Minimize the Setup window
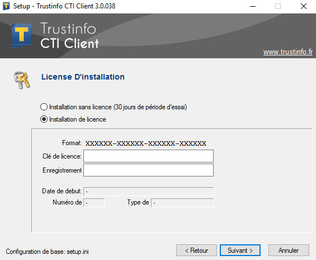 pos(253,6)
